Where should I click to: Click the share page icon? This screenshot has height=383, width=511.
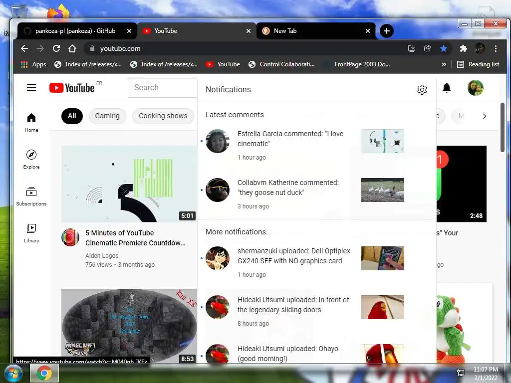(427, 48)
